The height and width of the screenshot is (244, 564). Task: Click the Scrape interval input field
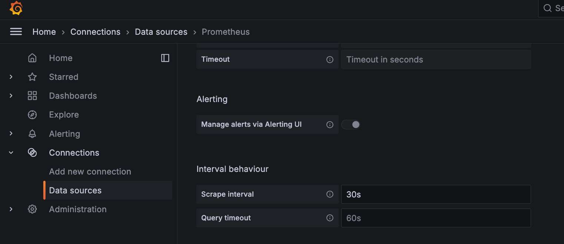436,194
